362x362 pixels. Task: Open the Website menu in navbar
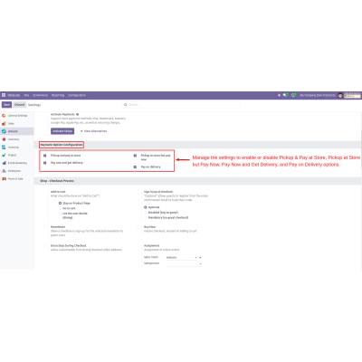click(14, 95)
